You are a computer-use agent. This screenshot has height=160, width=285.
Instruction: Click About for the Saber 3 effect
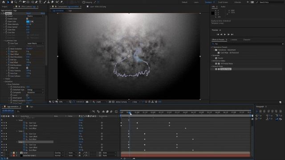coord(43,13)
